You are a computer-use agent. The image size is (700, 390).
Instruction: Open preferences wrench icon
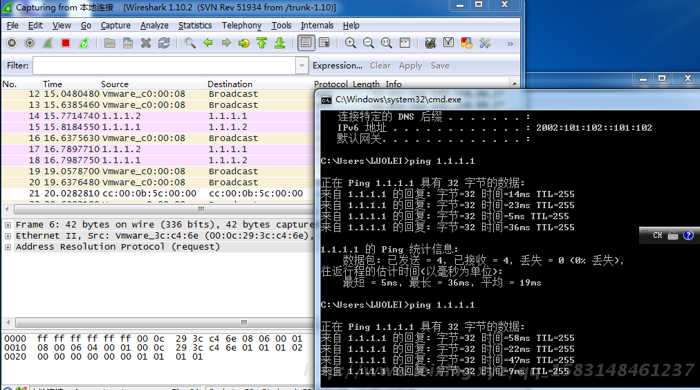[x=485, y=43]
